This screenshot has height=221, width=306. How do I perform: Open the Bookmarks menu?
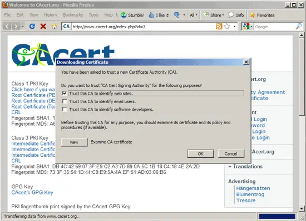(73, 15)
